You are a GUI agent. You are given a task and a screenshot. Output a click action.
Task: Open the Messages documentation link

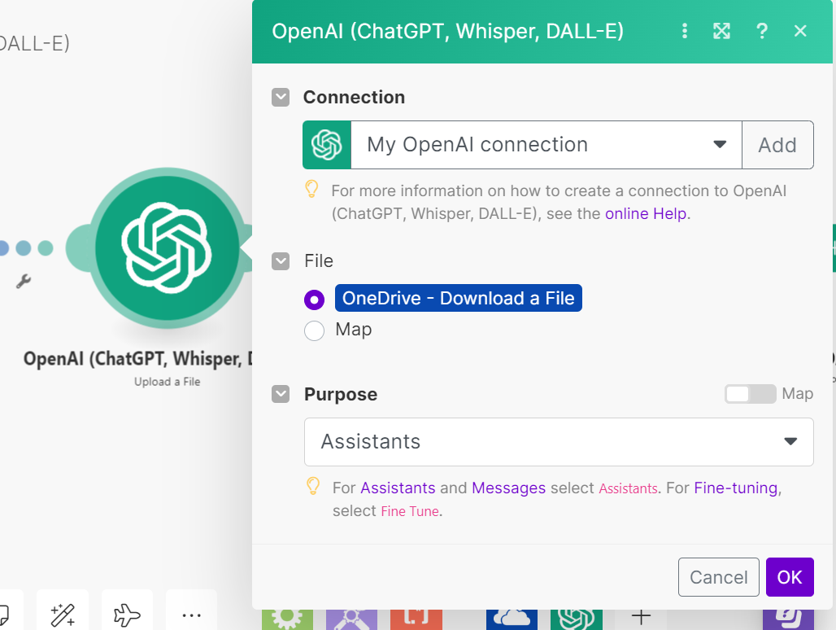click(508, 488)
